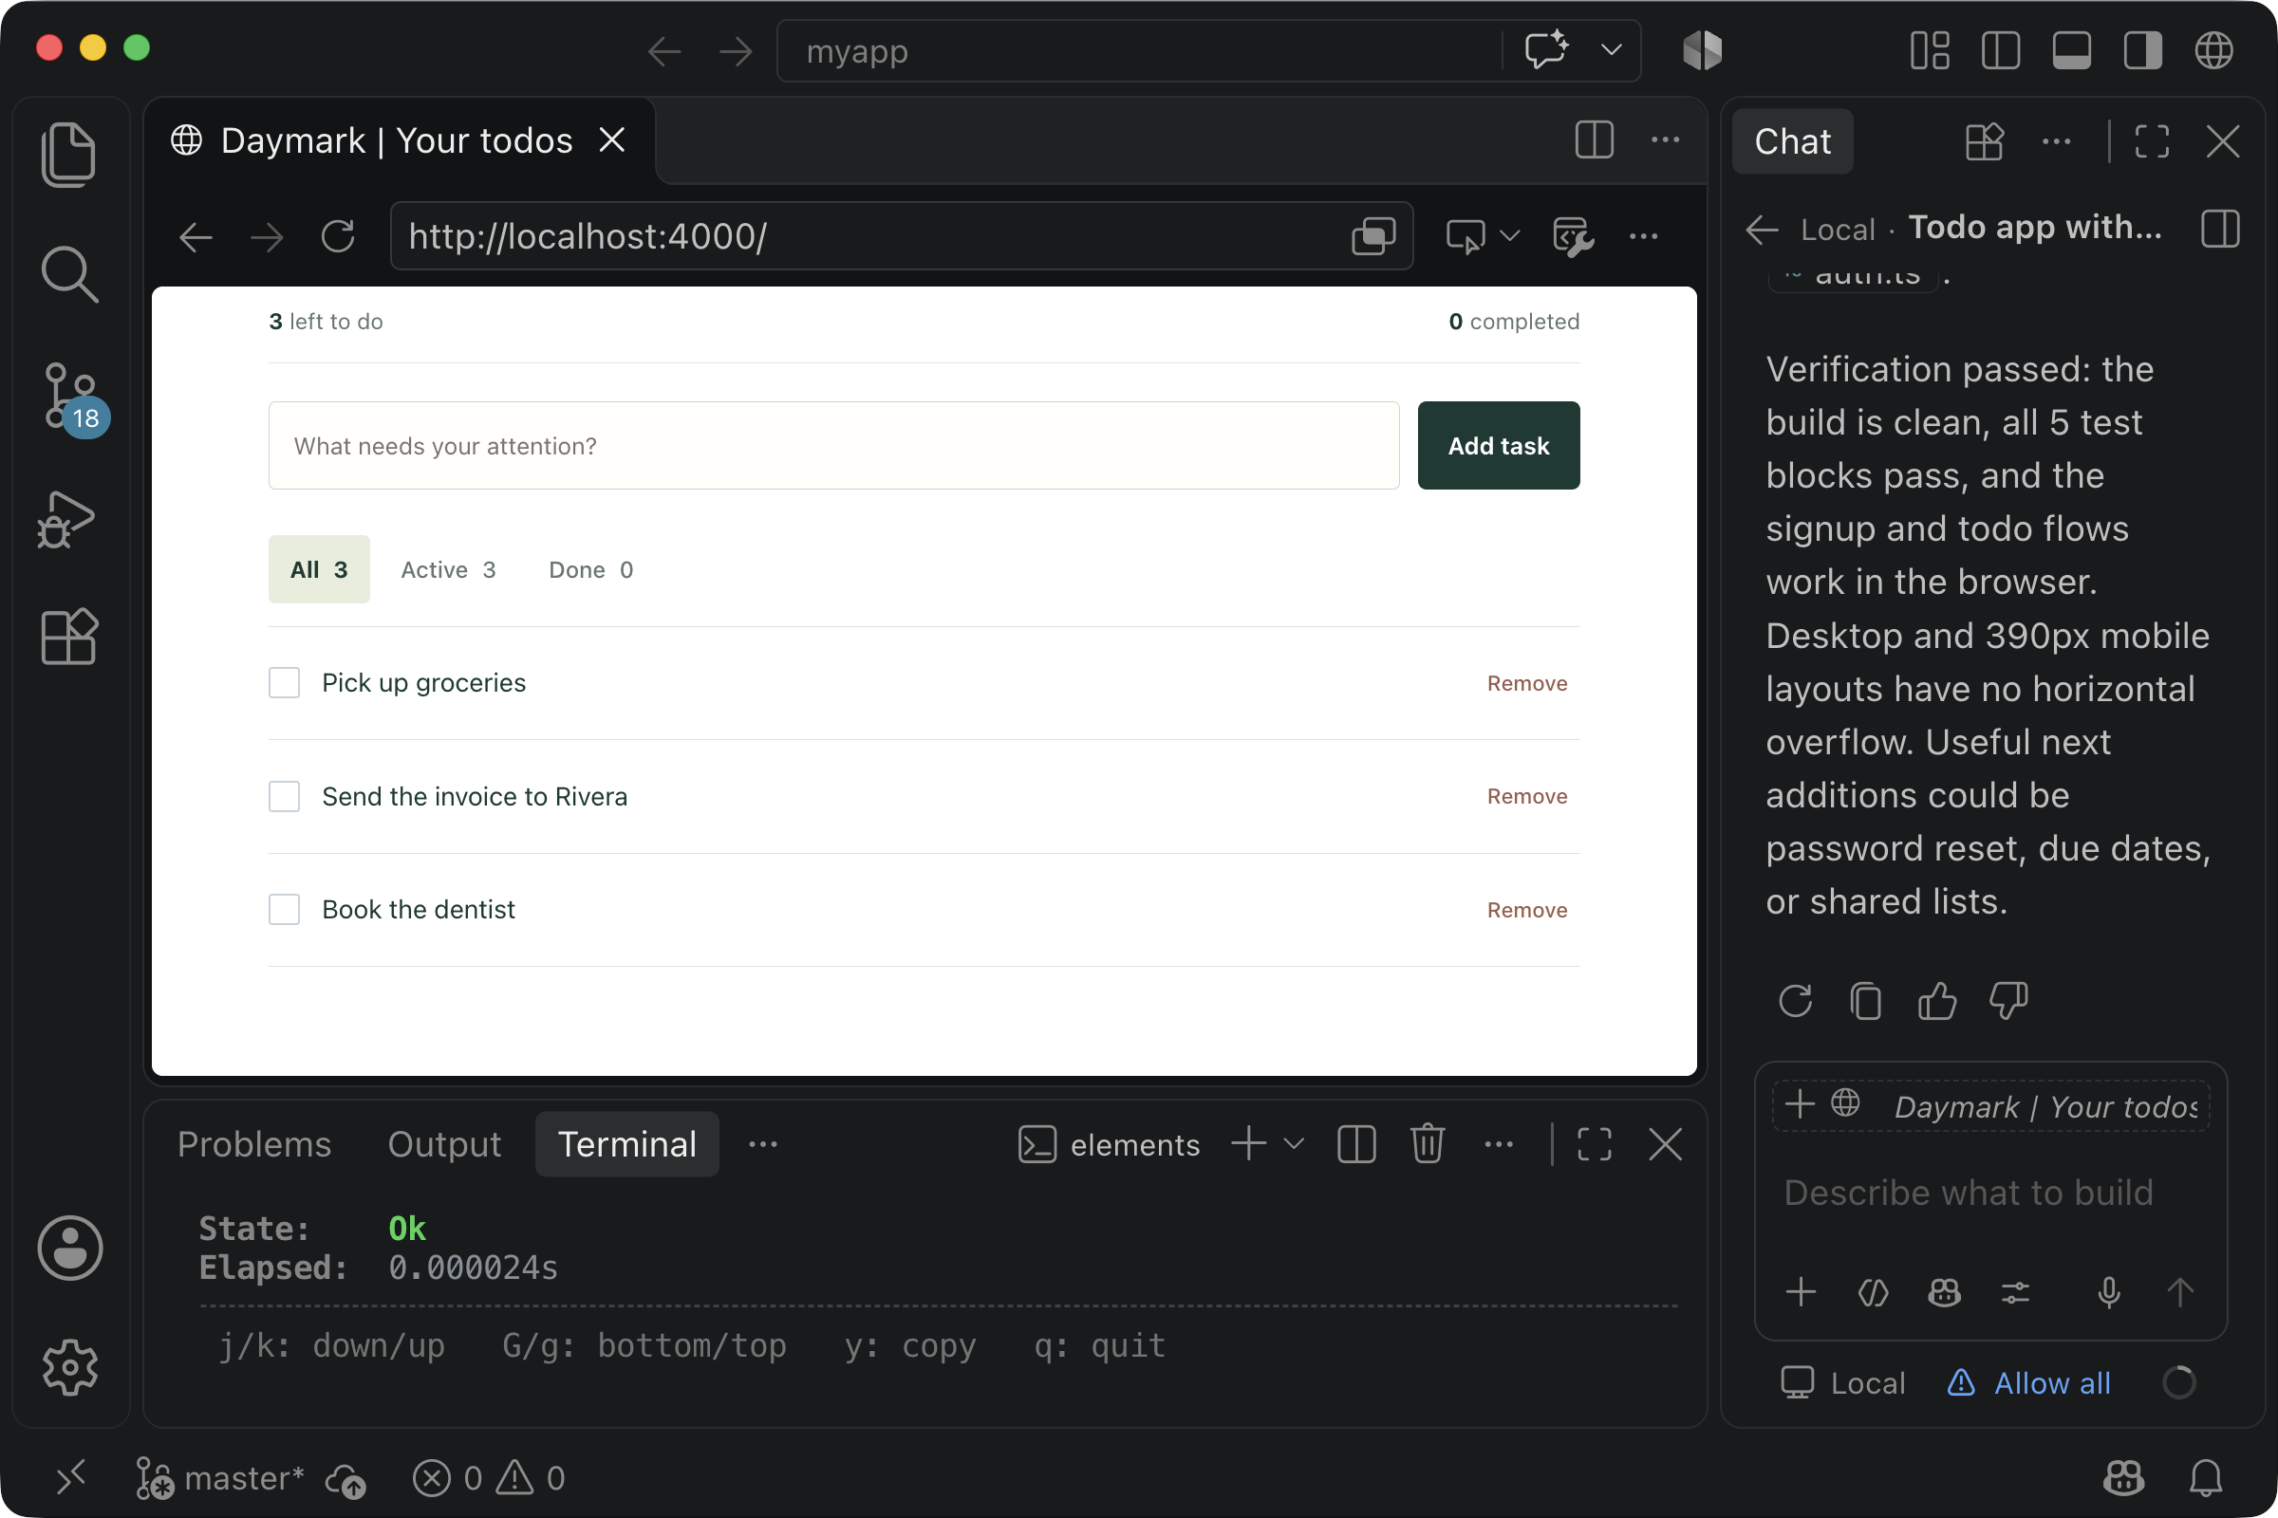Remove the Pick up groceries task
2278x1518 pixels.
click(1526, 682)
